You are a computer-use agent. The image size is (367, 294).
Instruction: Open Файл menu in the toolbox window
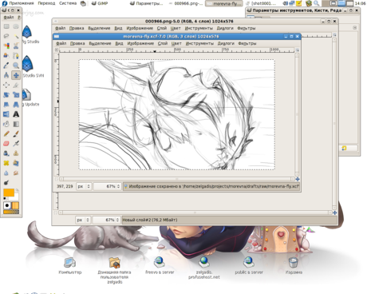(9, 18)
